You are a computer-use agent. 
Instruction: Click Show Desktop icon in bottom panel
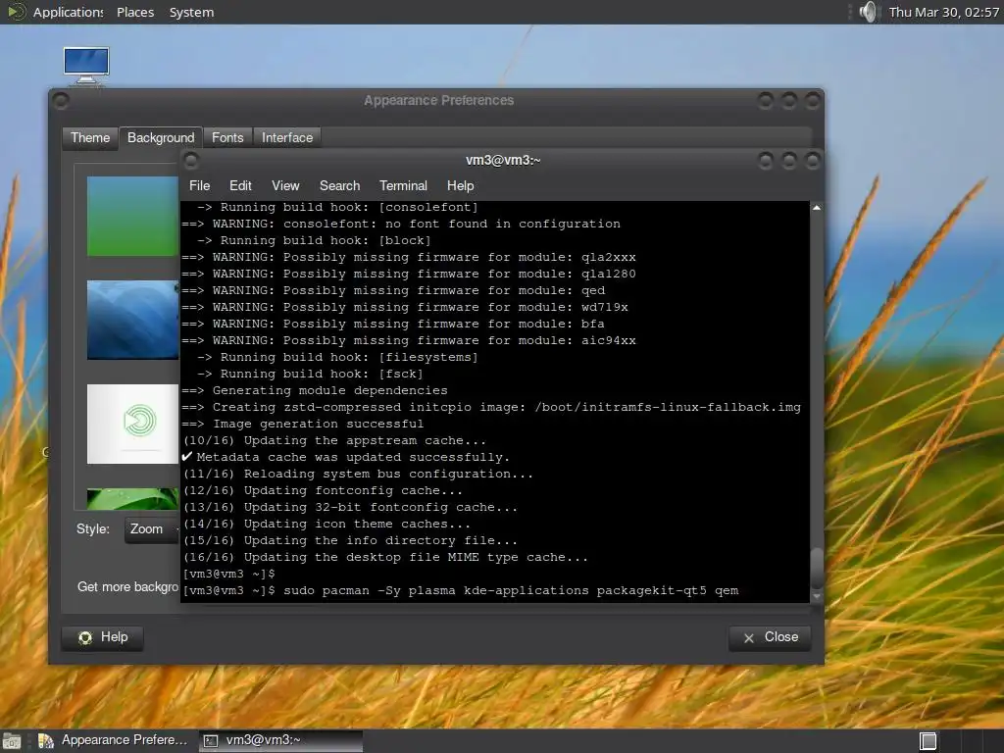pyautogui.click(x=12, y=741)
